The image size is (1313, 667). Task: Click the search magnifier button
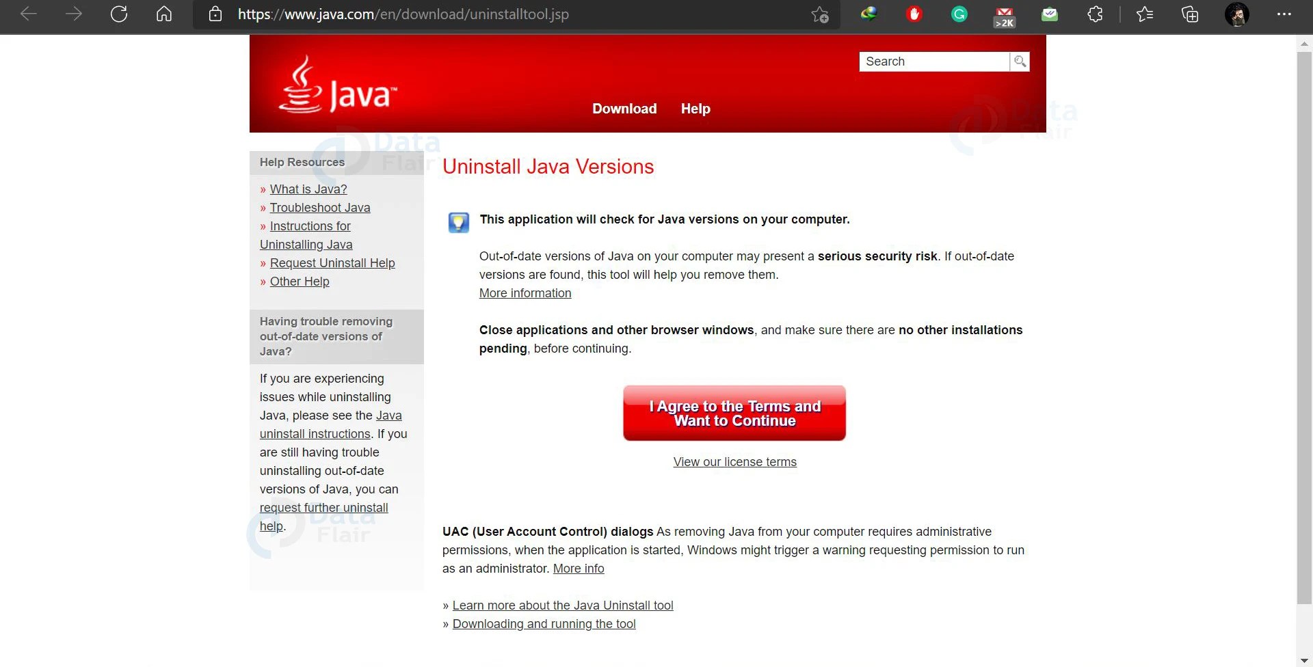pos(1020,62)
